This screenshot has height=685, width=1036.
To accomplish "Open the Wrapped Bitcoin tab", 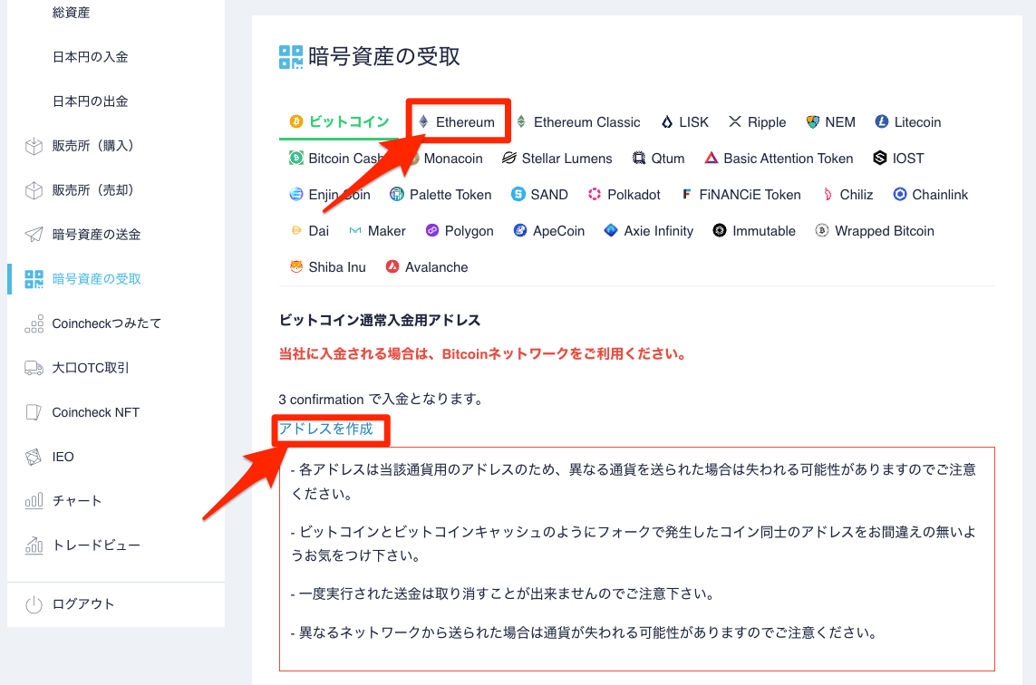I will (884, 231).
